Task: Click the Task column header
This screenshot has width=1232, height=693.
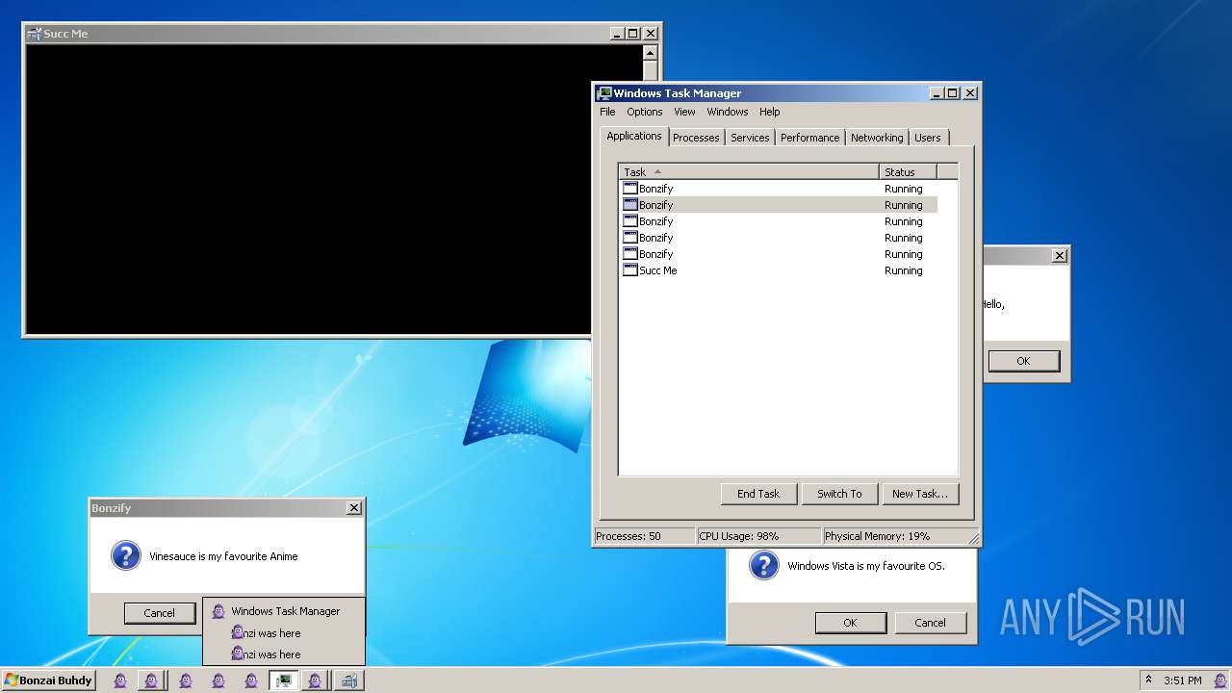Action: click(749, 172)
